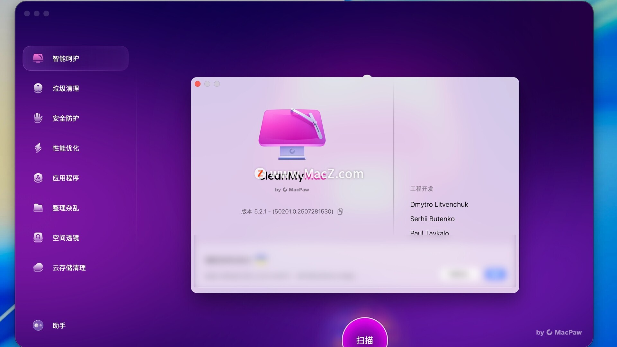Click the blurred blue button in the About window
The width and height of the screenshot is (617, 347).
click(496, 274)
